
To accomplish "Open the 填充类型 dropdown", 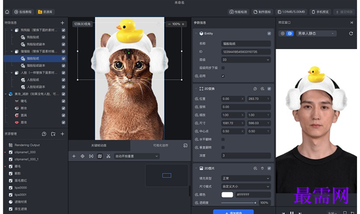I will pyautogui.click(x=246, y=178).
